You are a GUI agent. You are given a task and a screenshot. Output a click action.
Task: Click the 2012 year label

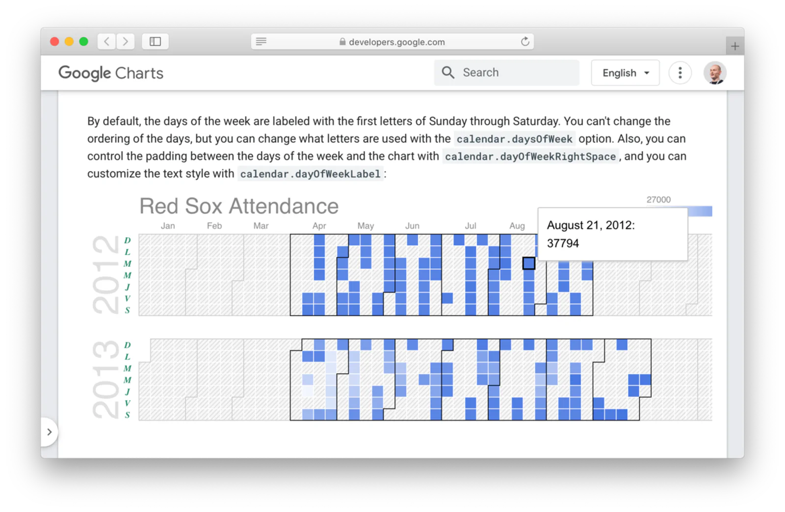tap(106, 275)
